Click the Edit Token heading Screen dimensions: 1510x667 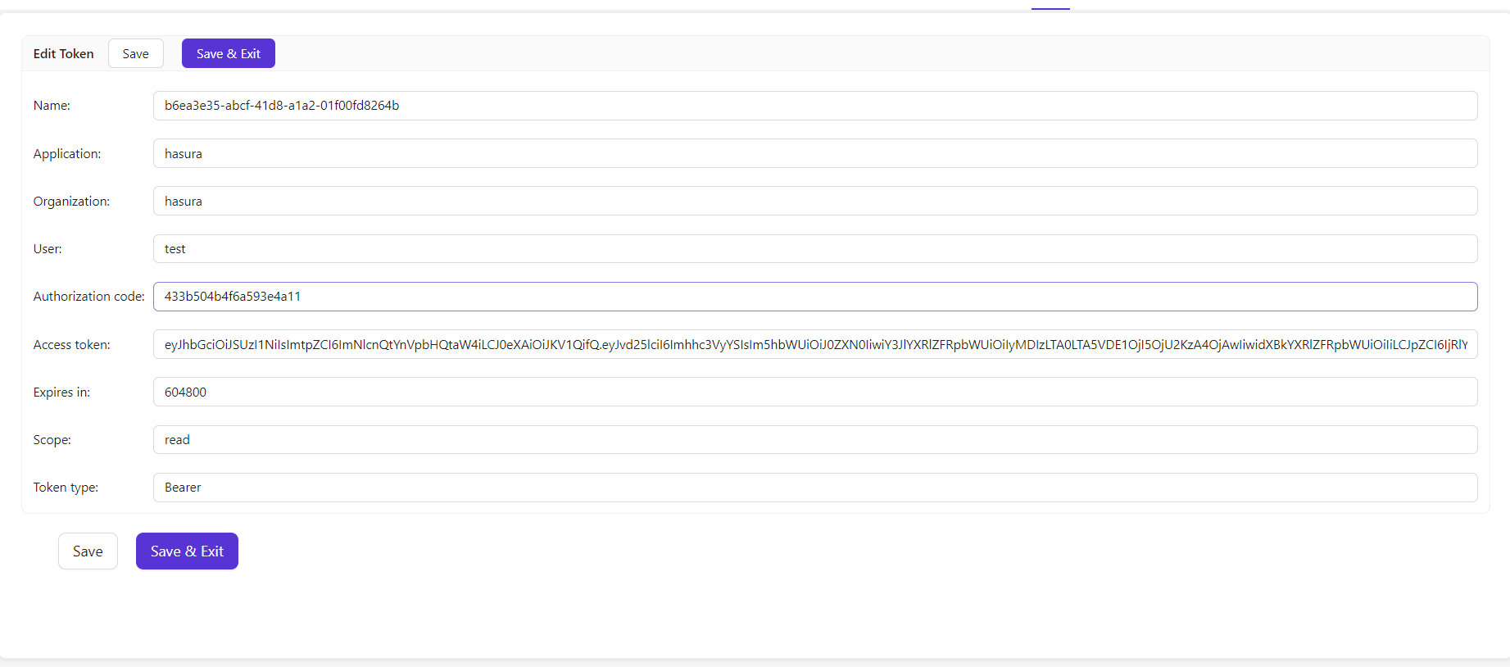click(63, 54)
